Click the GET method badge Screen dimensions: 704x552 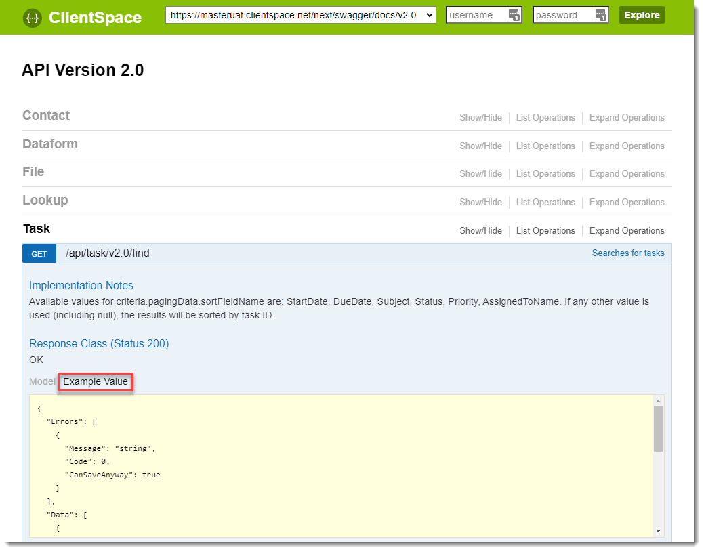pyautogui.click(x=39, y=254)
